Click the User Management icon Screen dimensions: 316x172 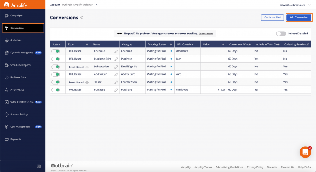pos(7,127)
